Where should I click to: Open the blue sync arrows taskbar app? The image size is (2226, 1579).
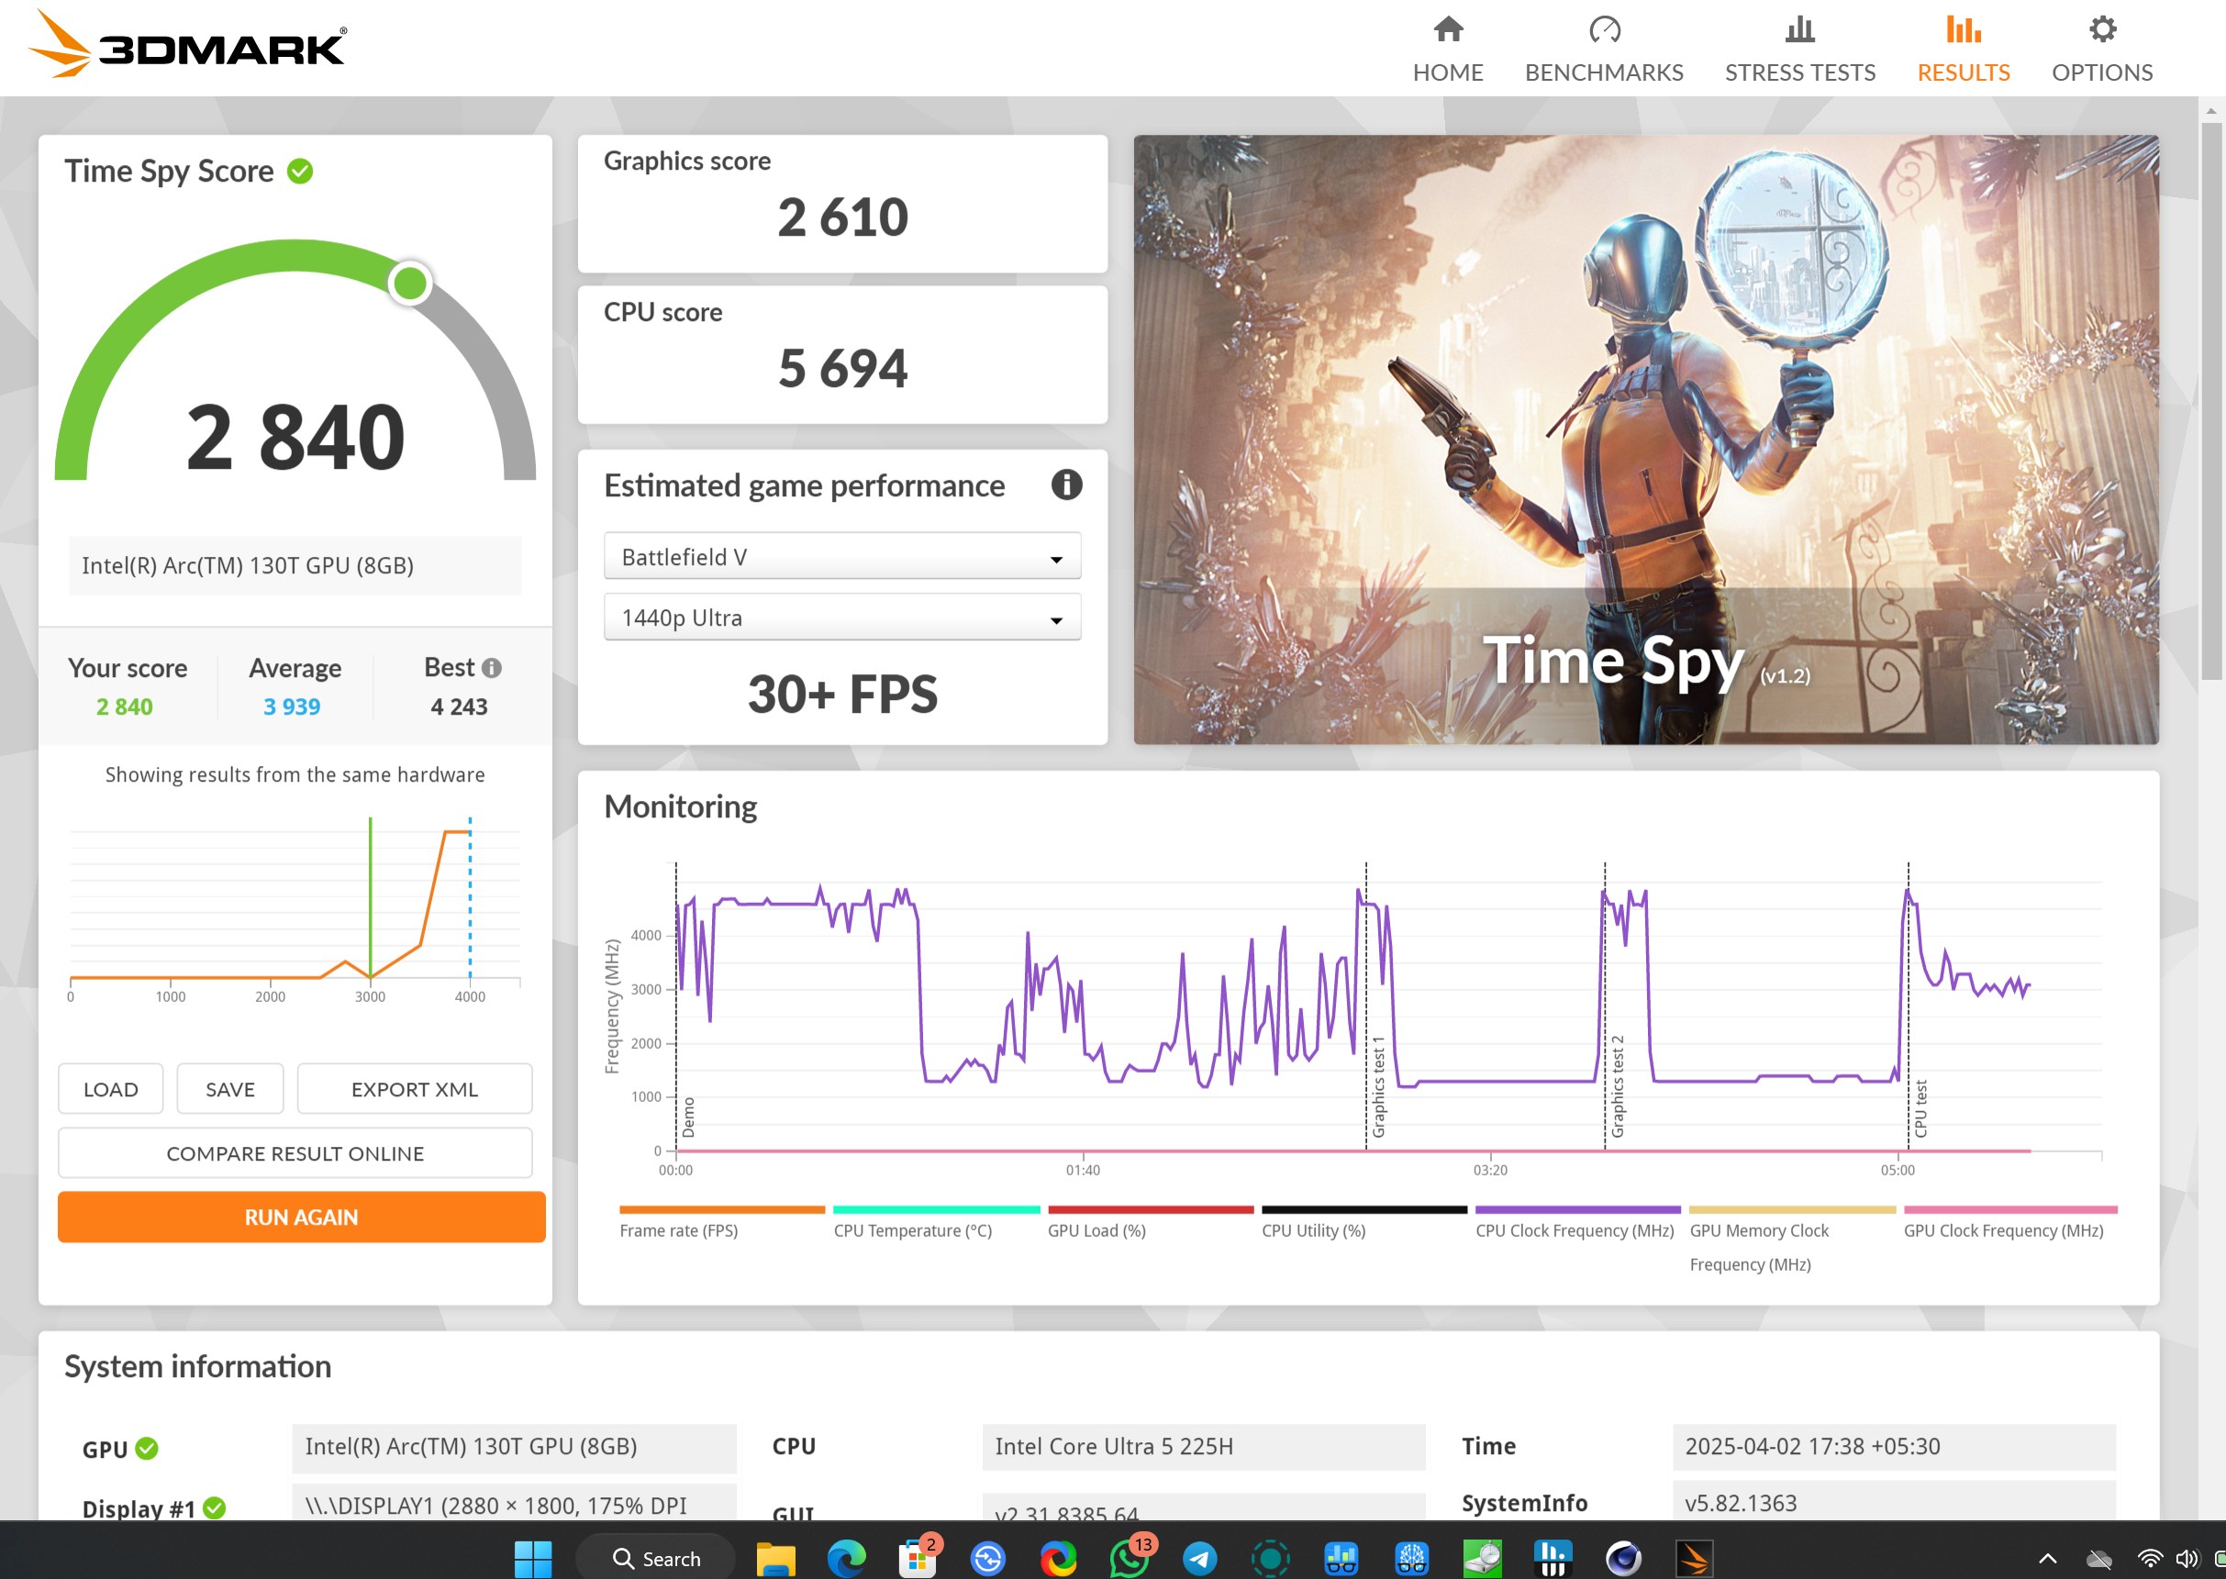[x=987, y=1559]
